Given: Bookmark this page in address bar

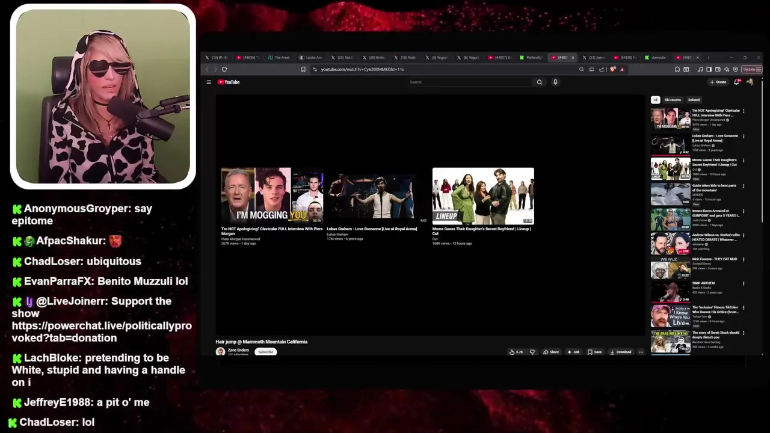Looking at the screenshot, I should pos(303,69).
